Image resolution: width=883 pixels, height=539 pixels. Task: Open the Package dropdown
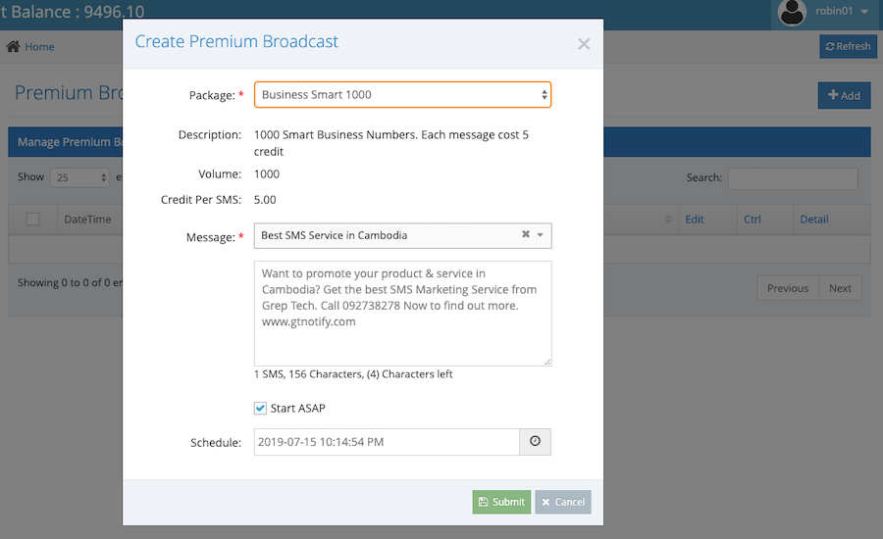tap(402, 94)
